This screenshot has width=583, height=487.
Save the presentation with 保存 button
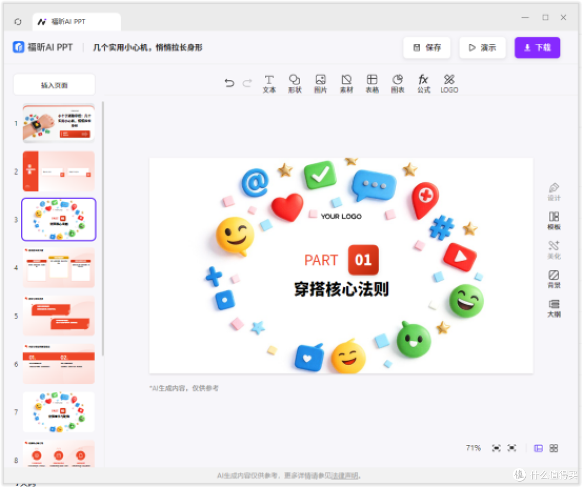pos(427,47)
